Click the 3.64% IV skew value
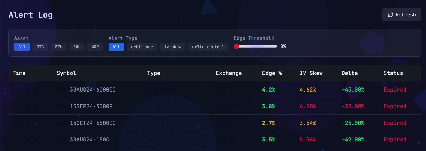This screenshot has height=151, width=426. click(308, 123)
